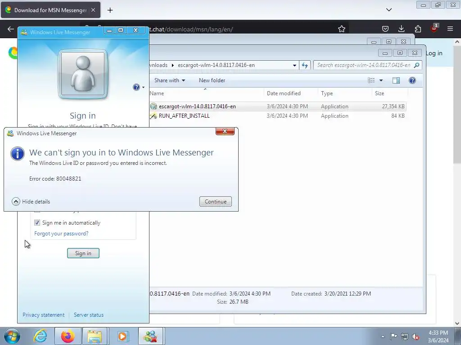The width and height of the screenshot is (461, 345).
Task: Click the network tray icon
Action: [405, 336]
